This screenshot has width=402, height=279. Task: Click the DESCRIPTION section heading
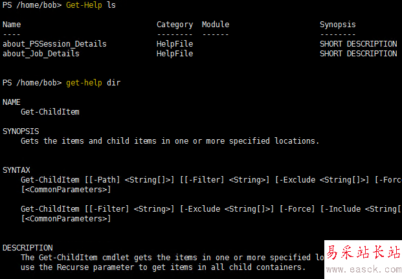[28, 248]
